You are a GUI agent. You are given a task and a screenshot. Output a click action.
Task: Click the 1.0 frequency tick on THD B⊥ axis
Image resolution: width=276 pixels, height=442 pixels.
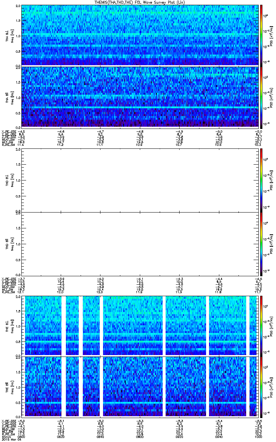tap(18, 180)
